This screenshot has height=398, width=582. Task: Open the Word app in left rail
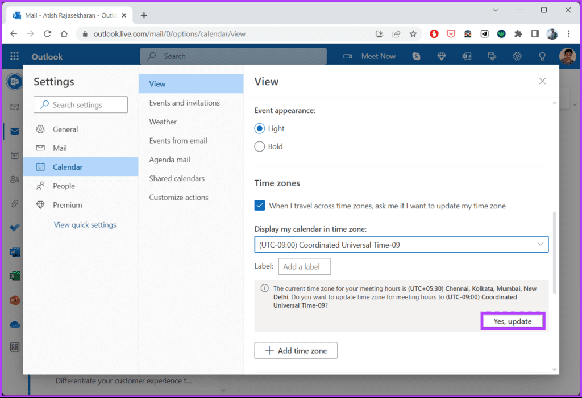click(x=15, y=252)
